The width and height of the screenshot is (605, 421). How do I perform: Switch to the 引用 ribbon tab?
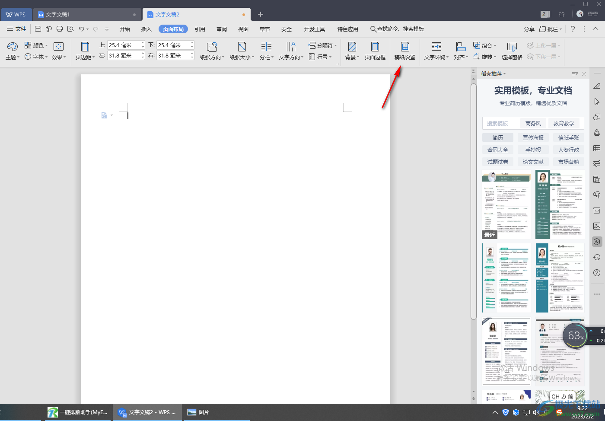click(200, 29)
